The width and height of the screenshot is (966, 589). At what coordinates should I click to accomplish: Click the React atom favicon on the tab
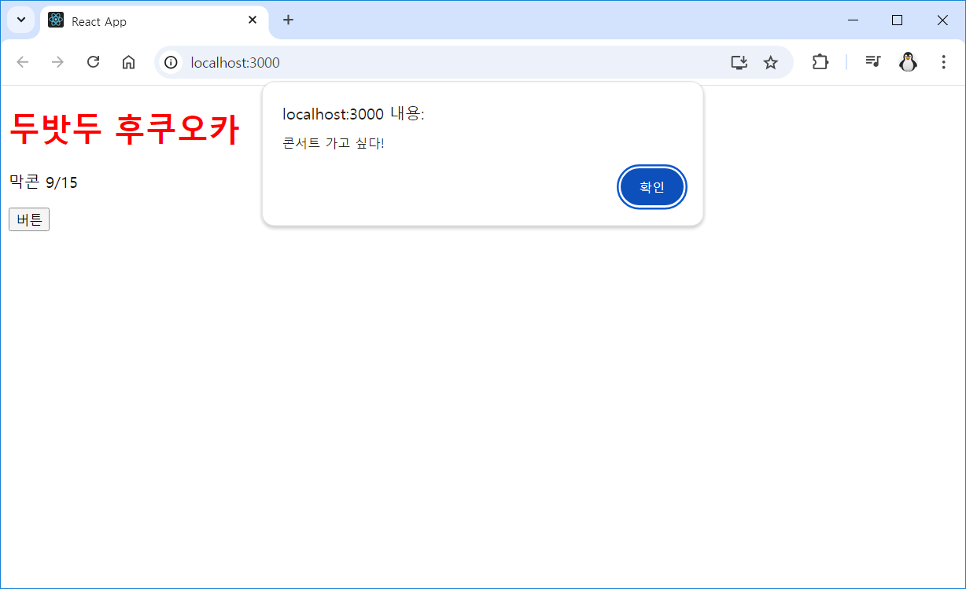[x=56, y=20]
